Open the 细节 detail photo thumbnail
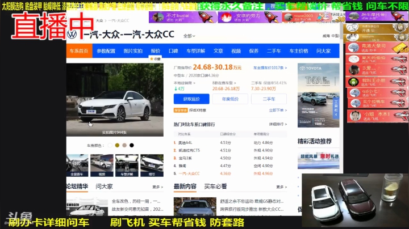The image size is (409, 229). coord(152,166)
